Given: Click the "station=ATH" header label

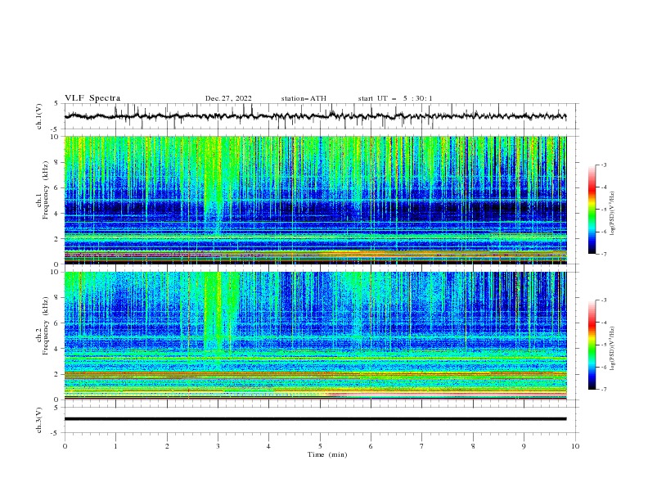Looking at the screenshot, I should (x=304, y=98).
